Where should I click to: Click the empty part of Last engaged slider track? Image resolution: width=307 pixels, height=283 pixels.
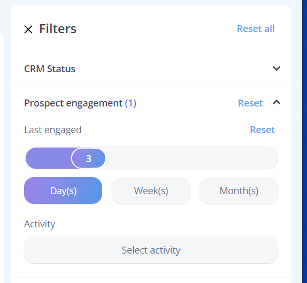pos(191,158)
